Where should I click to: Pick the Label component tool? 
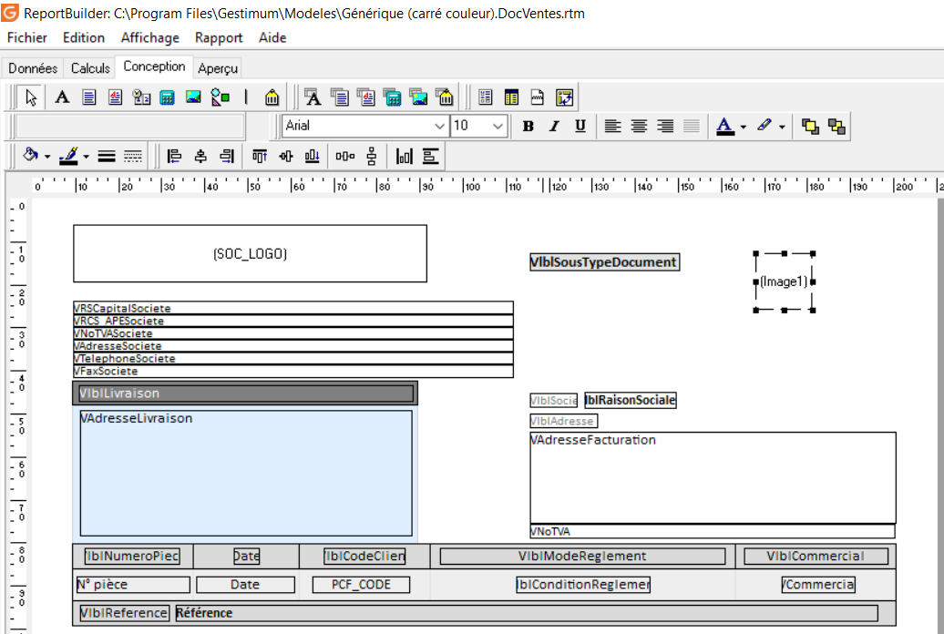click(x=62, y=97)
